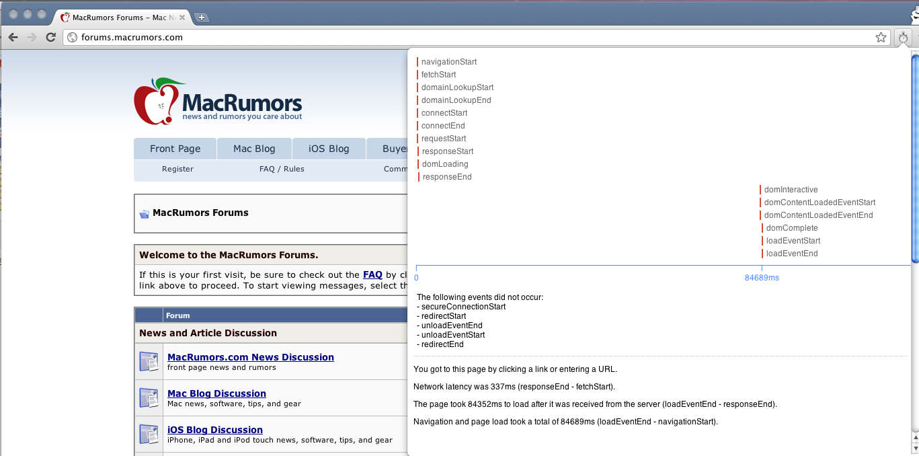Click the News and Article Discussion category header

click(x=208, y=333)
